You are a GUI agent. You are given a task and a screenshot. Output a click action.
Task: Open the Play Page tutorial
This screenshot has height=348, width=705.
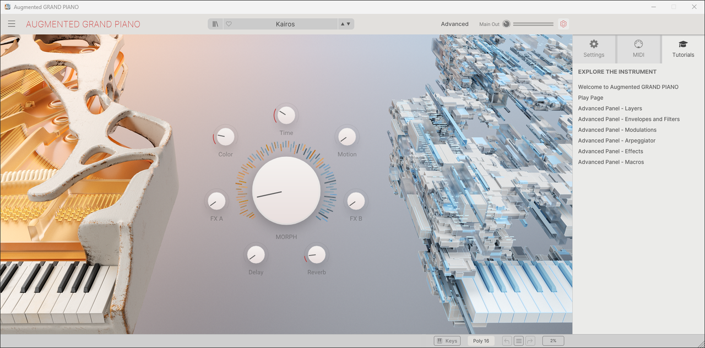click(x=590, y=97)
